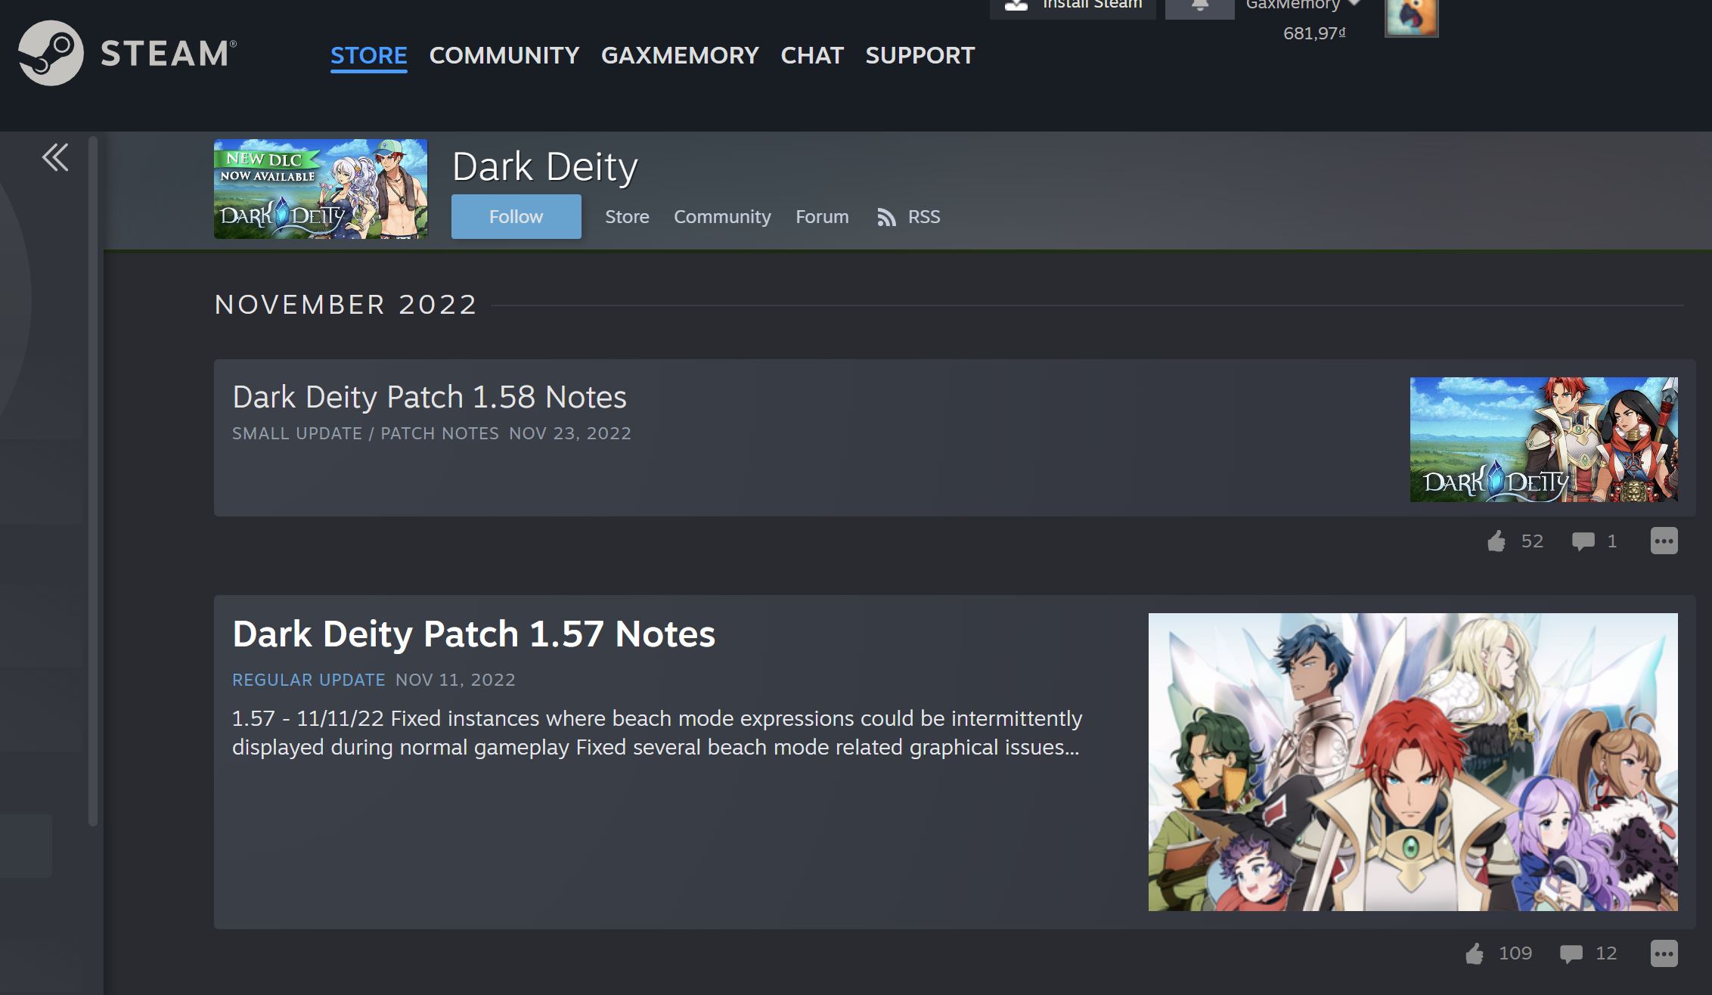Open the Dark Deity Forum link
The width and height of the screenshot is (1712, 995).
click(821, 217)
